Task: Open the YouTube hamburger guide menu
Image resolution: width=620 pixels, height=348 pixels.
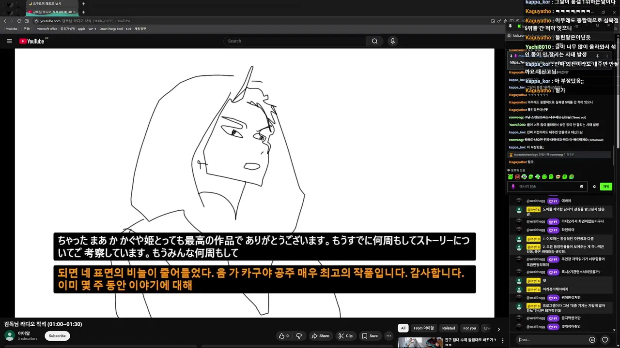Action: point(9,41)
